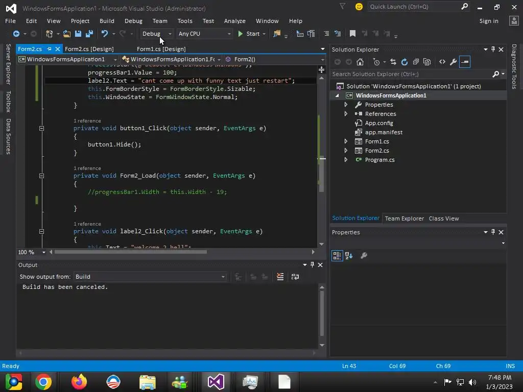Viewport: 523px width, 392px height.
Task: Click the Categorized icon in Properties panel
Action: click(x=337, y=256)
